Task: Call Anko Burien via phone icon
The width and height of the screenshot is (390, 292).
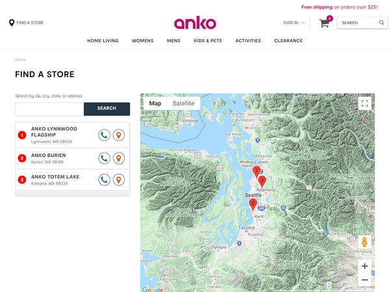Action: tap(104, 158)
